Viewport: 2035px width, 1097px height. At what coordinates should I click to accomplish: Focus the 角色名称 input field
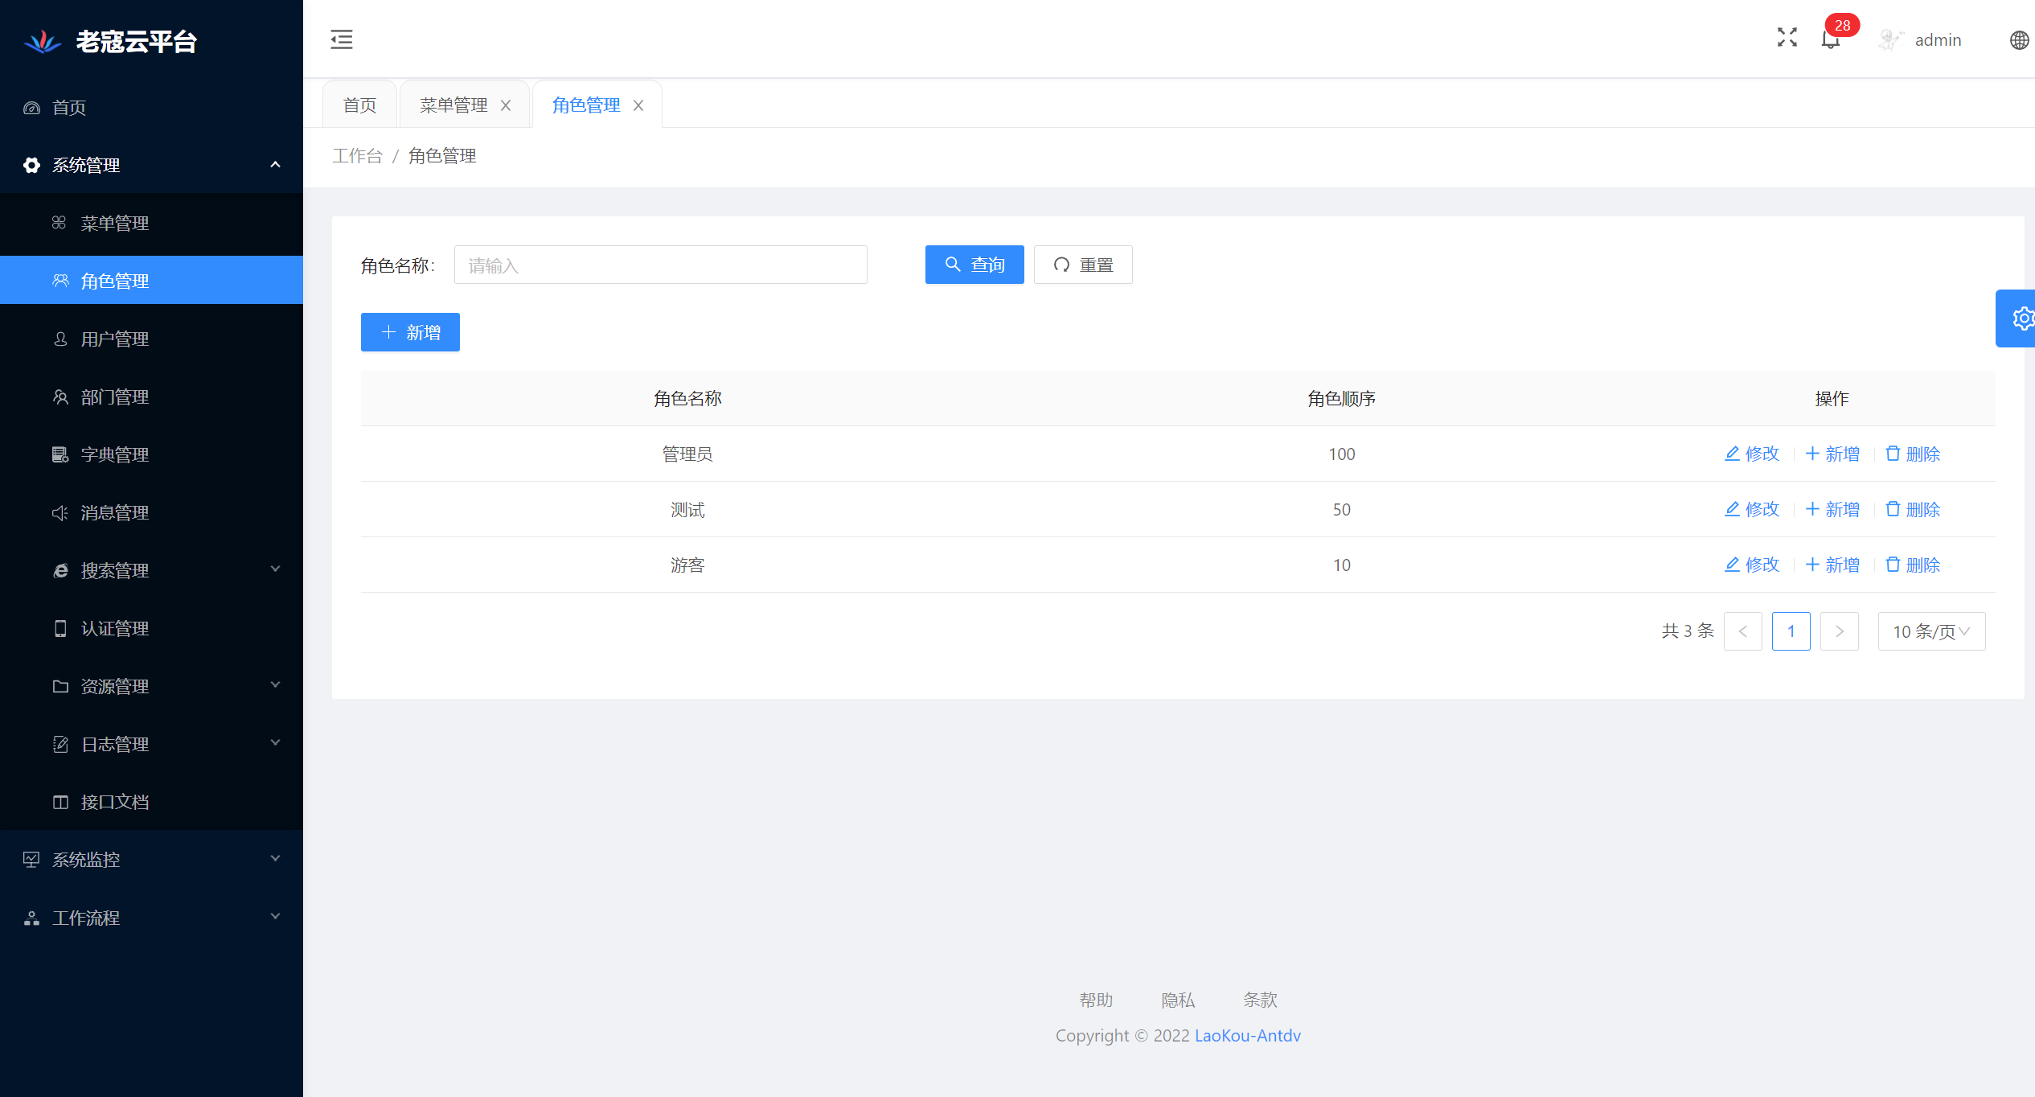coord(660,265)
